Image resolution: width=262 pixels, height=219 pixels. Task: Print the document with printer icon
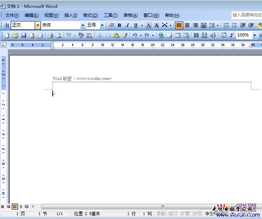(x=50, y=35)
